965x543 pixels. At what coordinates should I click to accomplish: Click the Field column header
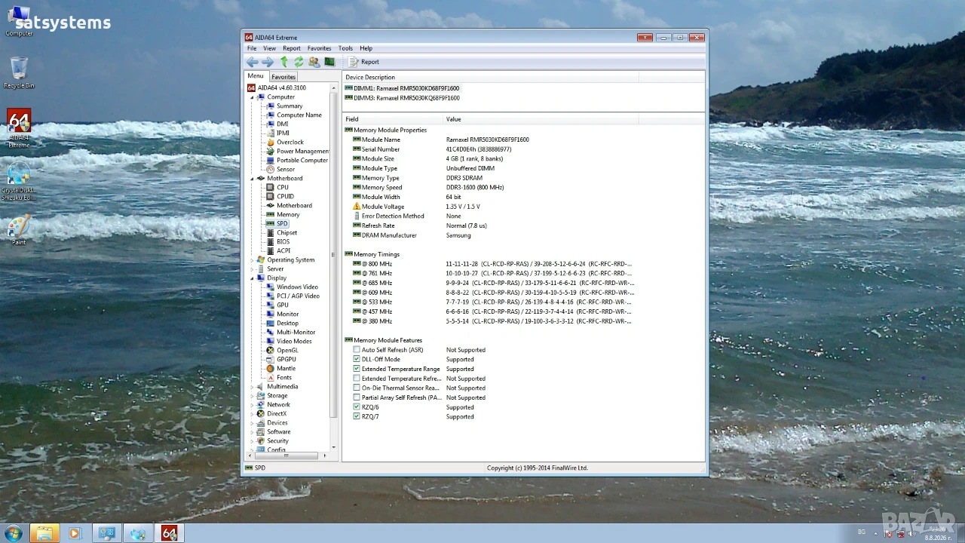393,119
